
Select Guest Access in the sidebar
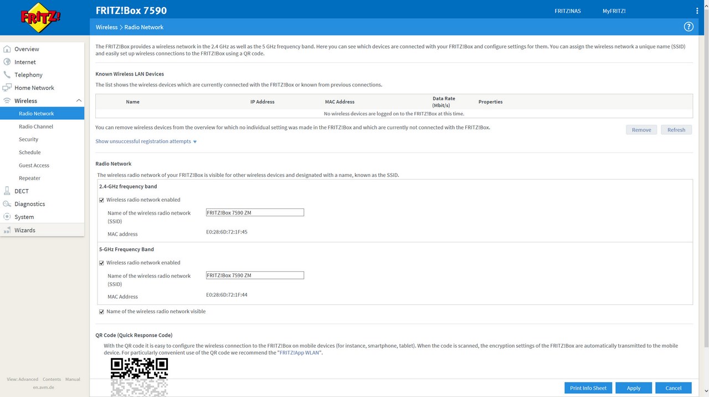[34, 165]
